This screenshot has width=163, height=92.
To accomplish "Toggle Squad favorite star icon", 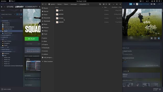I will click(159, 38).
